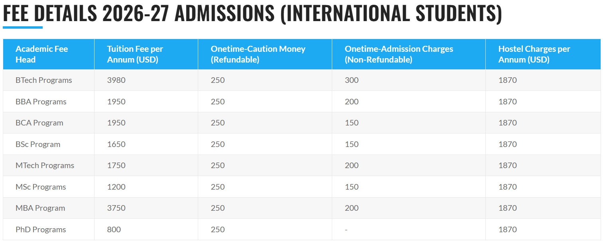Screen dimensions: 603x241
Task: Select the MTech Programs row label
Action: [x=45, y=165]
